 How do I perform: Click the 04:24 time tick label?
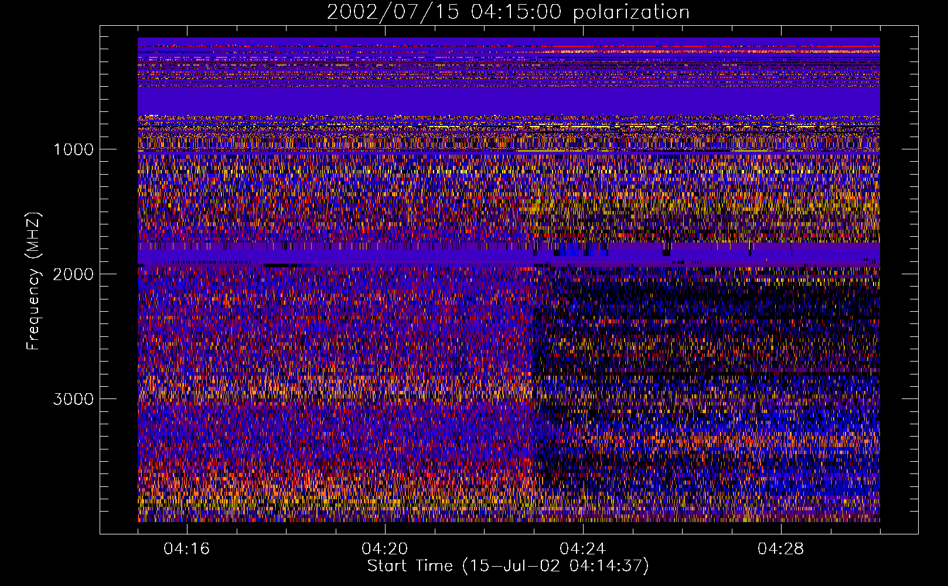click(582, 549)
